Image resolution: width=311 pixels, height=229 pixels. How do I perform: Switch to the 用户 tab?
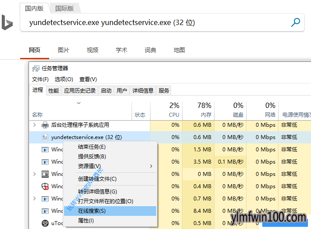tap(122, 91)
